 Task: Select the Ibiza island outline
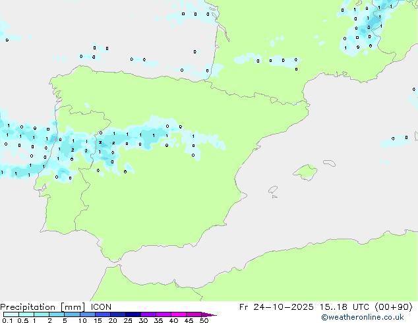(x=273, y=190)
